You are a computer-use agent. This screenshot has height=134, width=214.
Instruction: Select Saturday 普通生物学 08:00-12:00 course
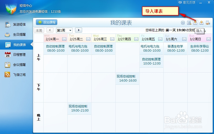[176, 49]
